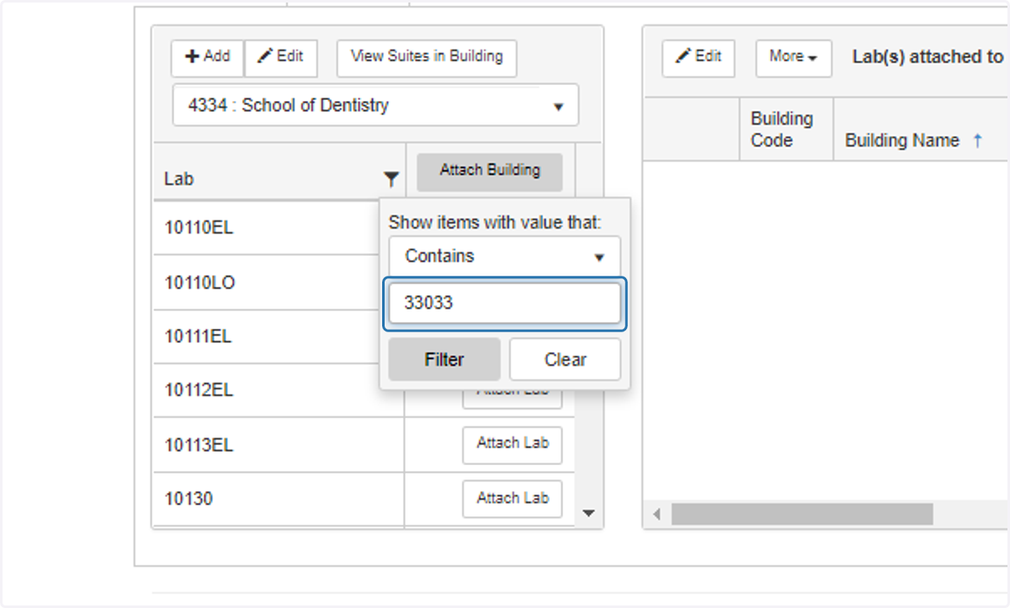Viewport: 1010px width, 608px height.
Task: Open the 4334 : School of Dentistry dropdown
Action: (375, 106)
